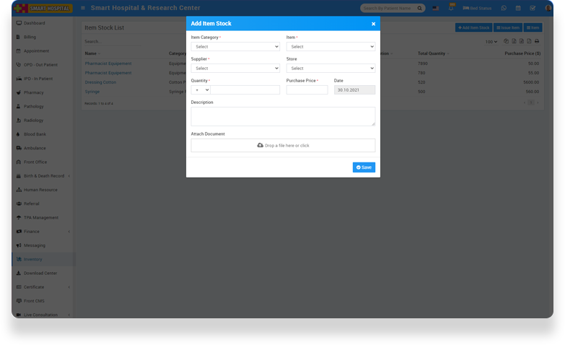Open the quantity plus/minus sign selector
The width and height of the screenshot is (565, 345).
[201, 90]
